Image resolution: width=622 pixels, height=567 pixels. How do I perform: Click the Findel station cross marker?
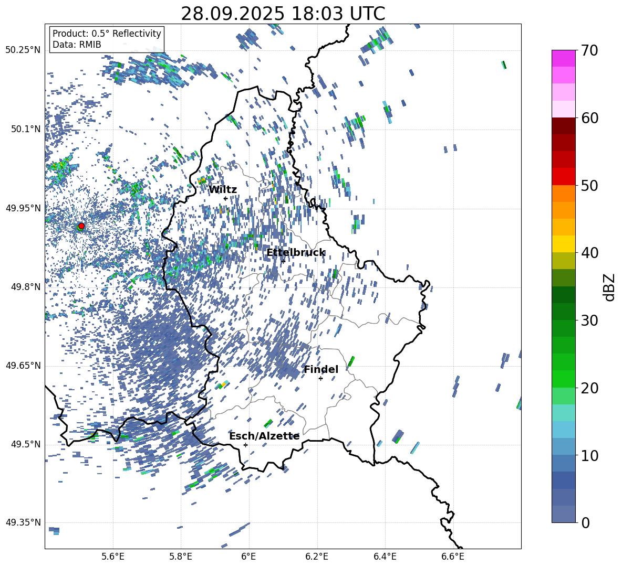click(320, 378)
